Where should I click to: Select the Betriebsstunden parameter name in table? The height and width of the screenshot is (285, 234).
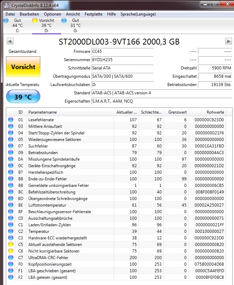tap(43, 152)
